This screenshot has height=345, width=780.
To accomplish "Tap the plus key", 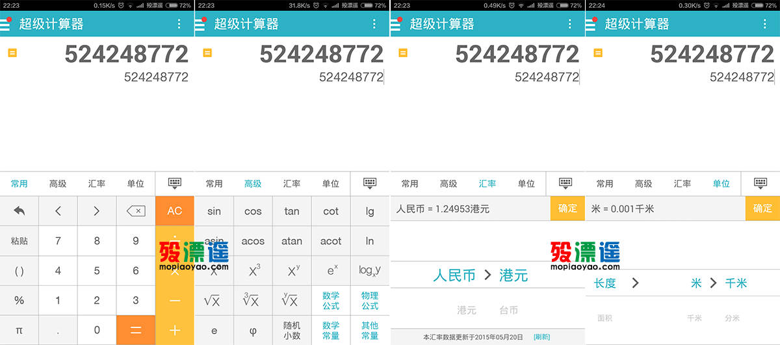I will 175,330.
